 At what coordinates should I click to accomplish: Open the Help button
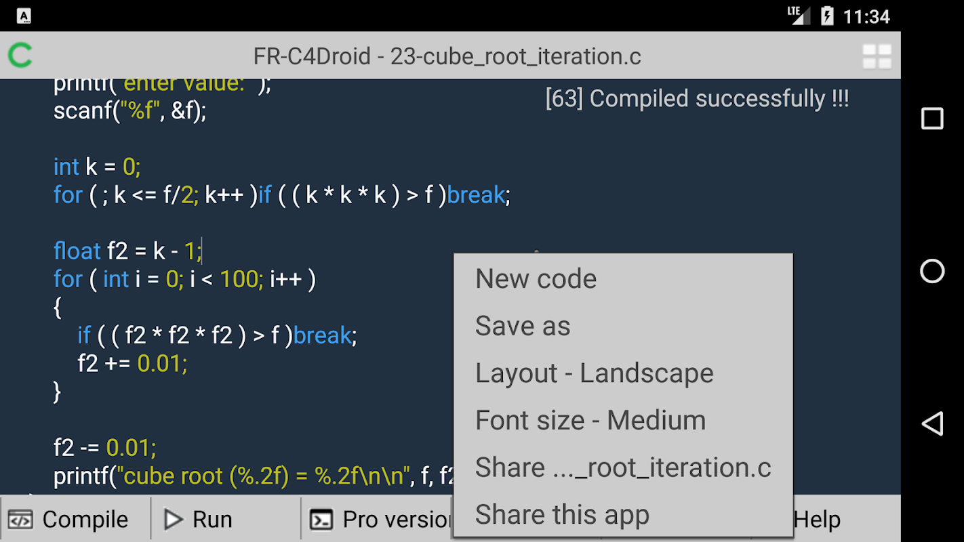point(817,520)
